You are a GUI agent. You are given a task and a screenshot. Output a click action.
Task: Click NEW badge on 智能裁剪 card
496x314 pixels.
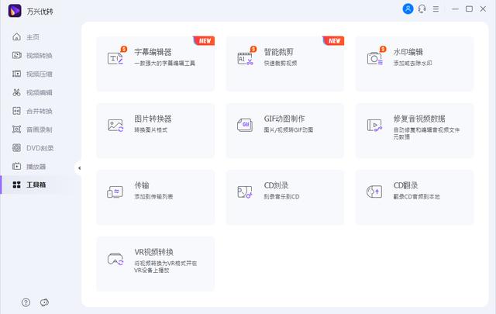click(x=334, y=41)
